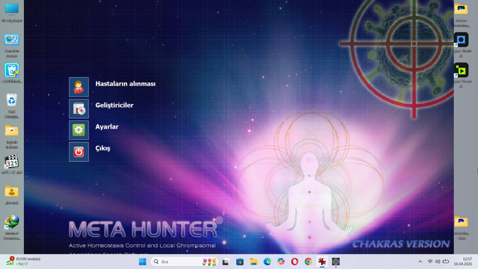Launch Microsoft Store from the taskbar
Viewport: 478px width, 269px height.
pos(240,262)
